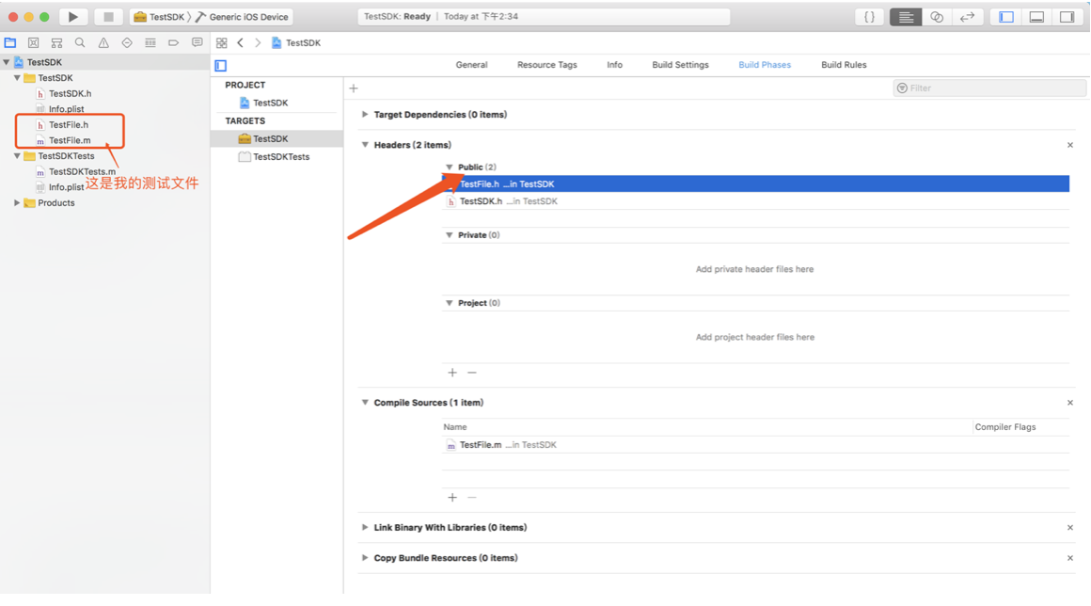
Task: Open the Resource Tags tab
Action: (x=546, y=65)
